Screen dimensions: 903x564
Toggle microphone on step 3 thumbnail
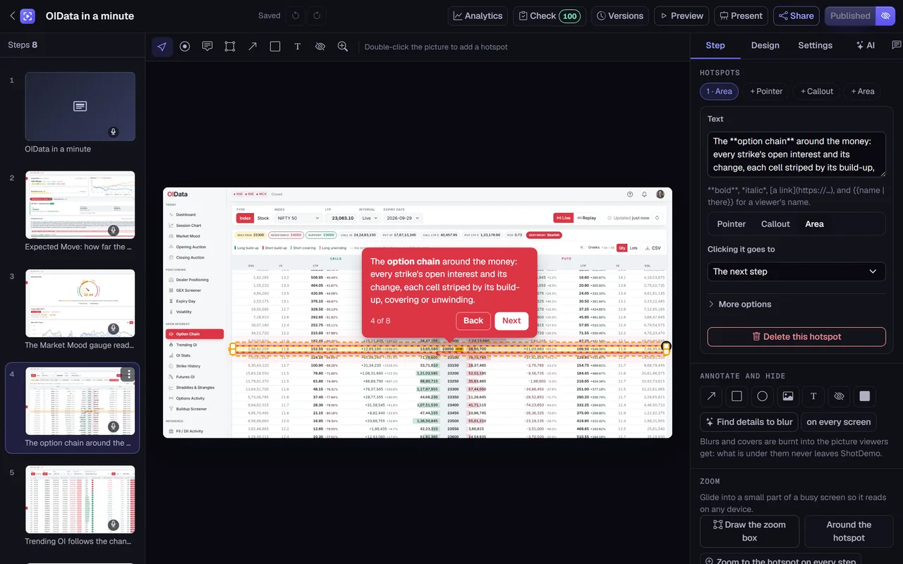click(113, 329)
